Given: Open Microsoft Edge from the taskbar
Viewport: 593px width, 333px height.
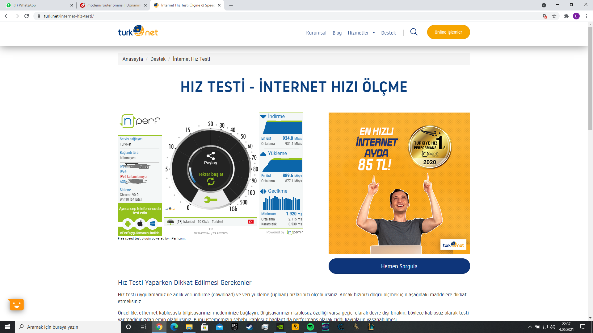Looking at the screenshot, I should (174, 327).
